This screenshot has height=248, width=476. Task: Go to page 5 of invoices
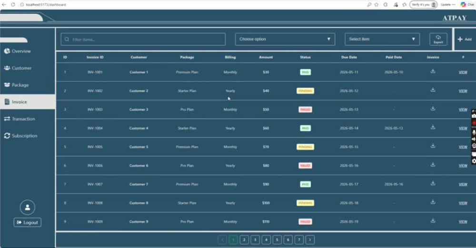(277, 240)
